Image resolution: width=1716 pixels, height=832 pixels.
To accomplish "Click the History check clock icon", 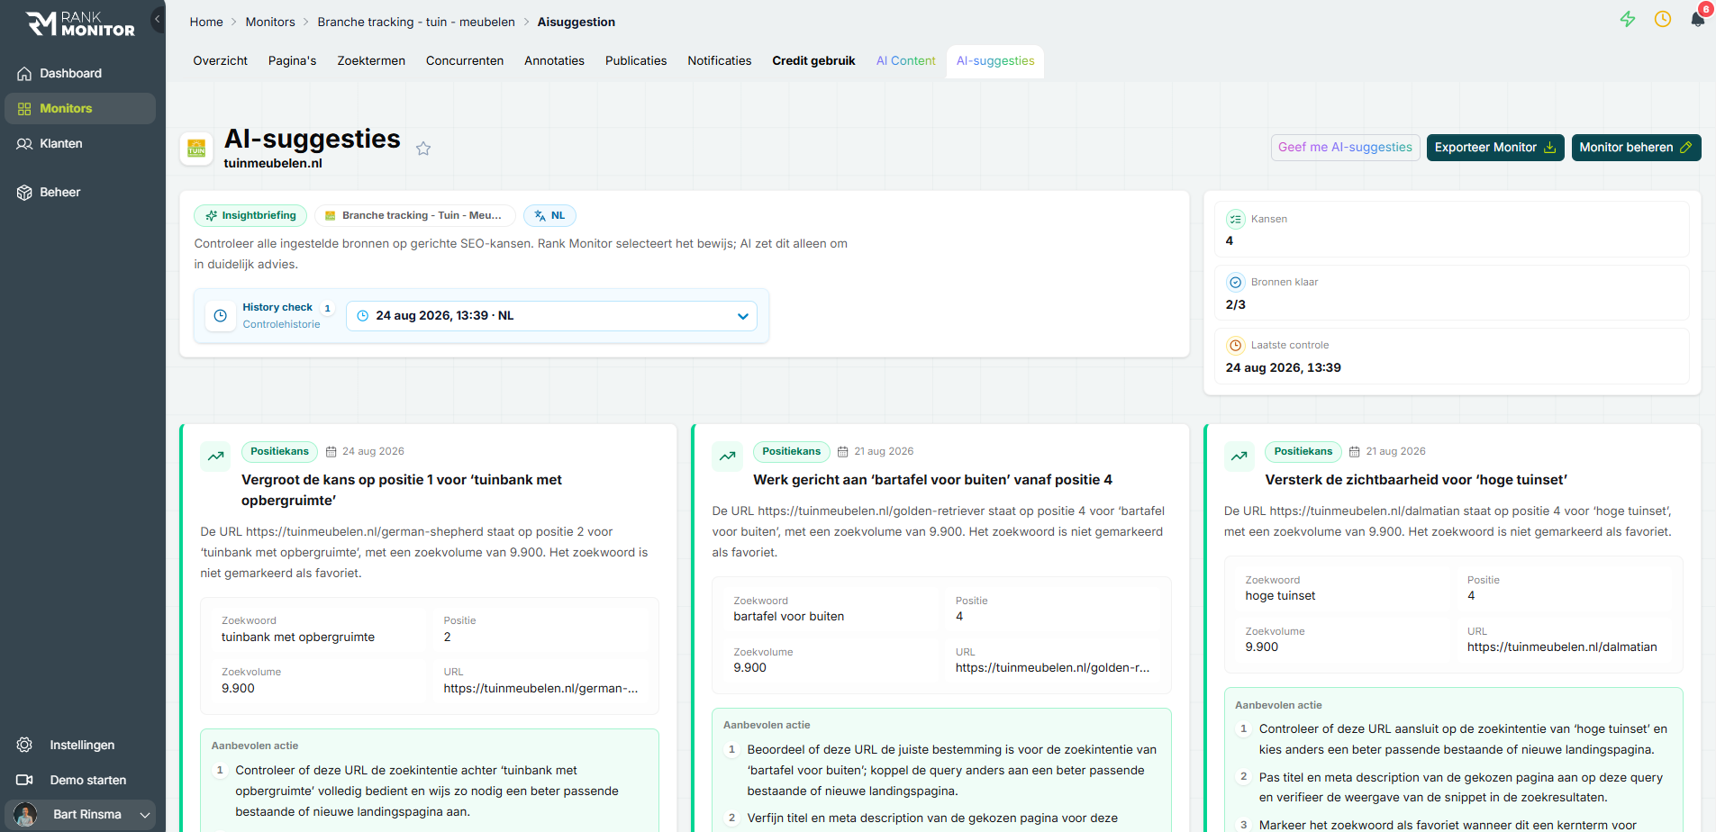I will point(221,316).
